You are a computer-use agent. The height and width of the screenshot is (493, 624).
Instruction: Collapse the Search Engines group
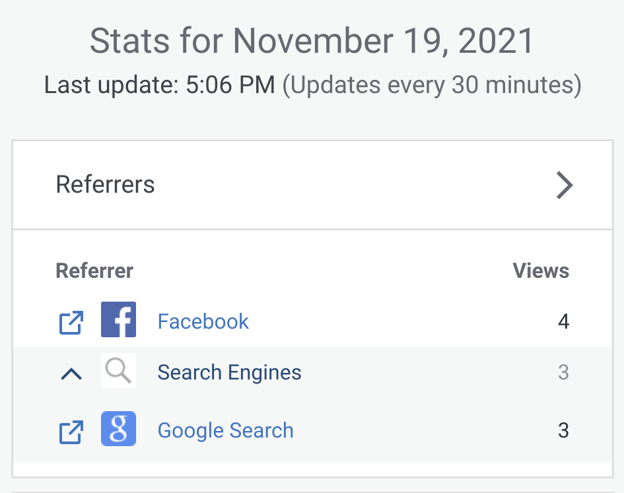[x=71, y=374]
